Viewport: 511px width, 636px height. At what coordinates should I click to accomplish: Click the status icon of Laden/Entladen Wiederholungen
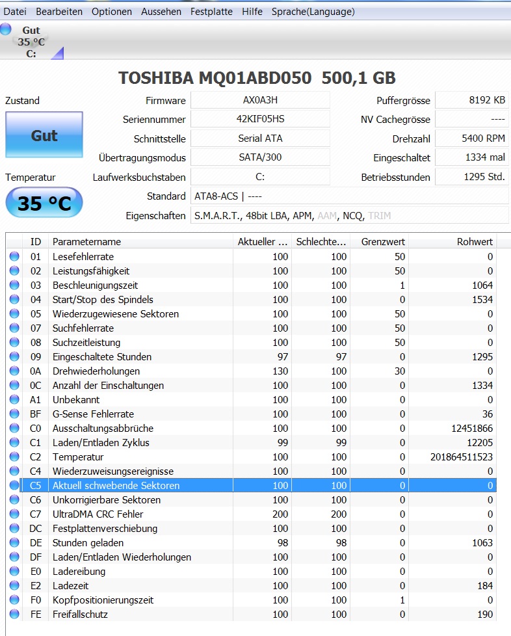coord(14,557)
